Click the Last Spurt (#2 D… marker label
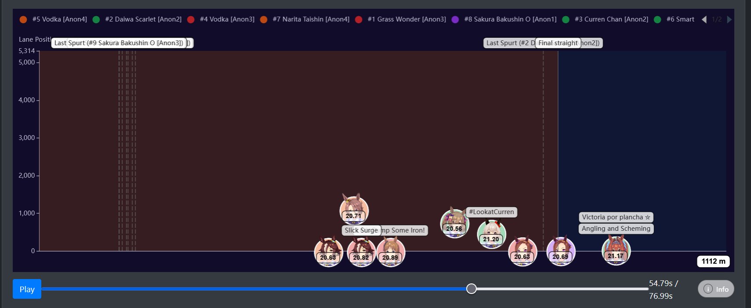 coord(510,43)
